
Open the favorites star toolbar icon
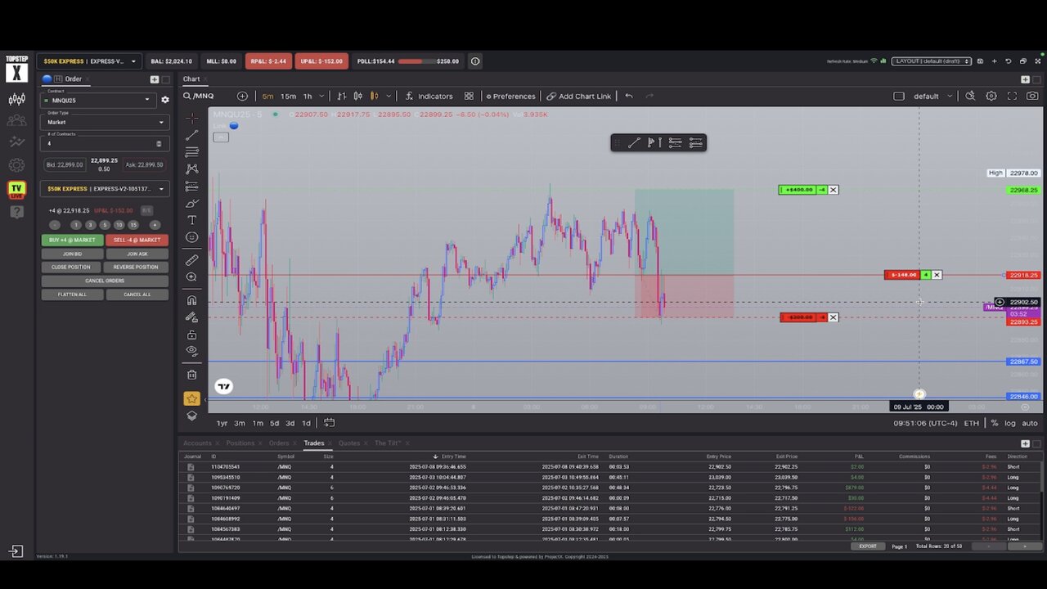tap(191, 398)
